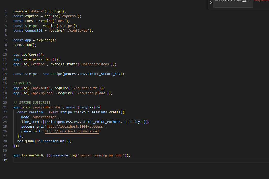Place cursor on empty line 32
The width and height of the screenshot is (269, 179).
[141, 160]
